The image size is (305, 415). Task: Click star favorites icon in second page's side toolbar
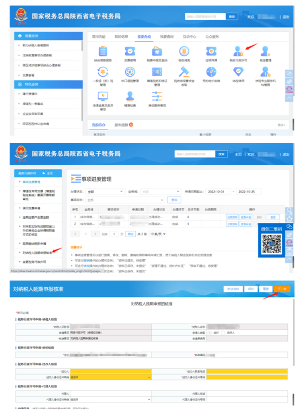pos(289,219)
